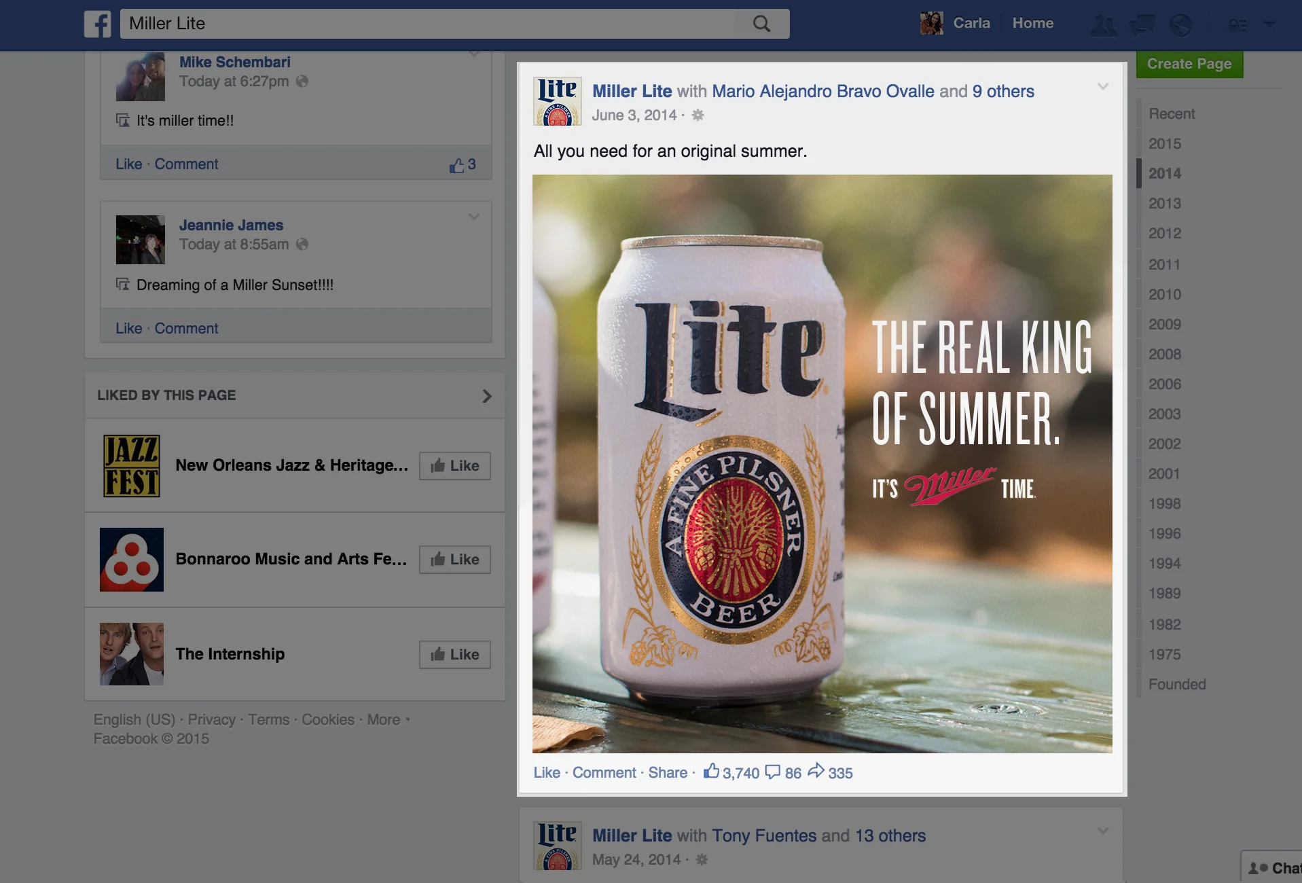This screenshot has width=1302, height=883.
Task: Open privacy shortcuts lock icon
Action: [1238, 26]
